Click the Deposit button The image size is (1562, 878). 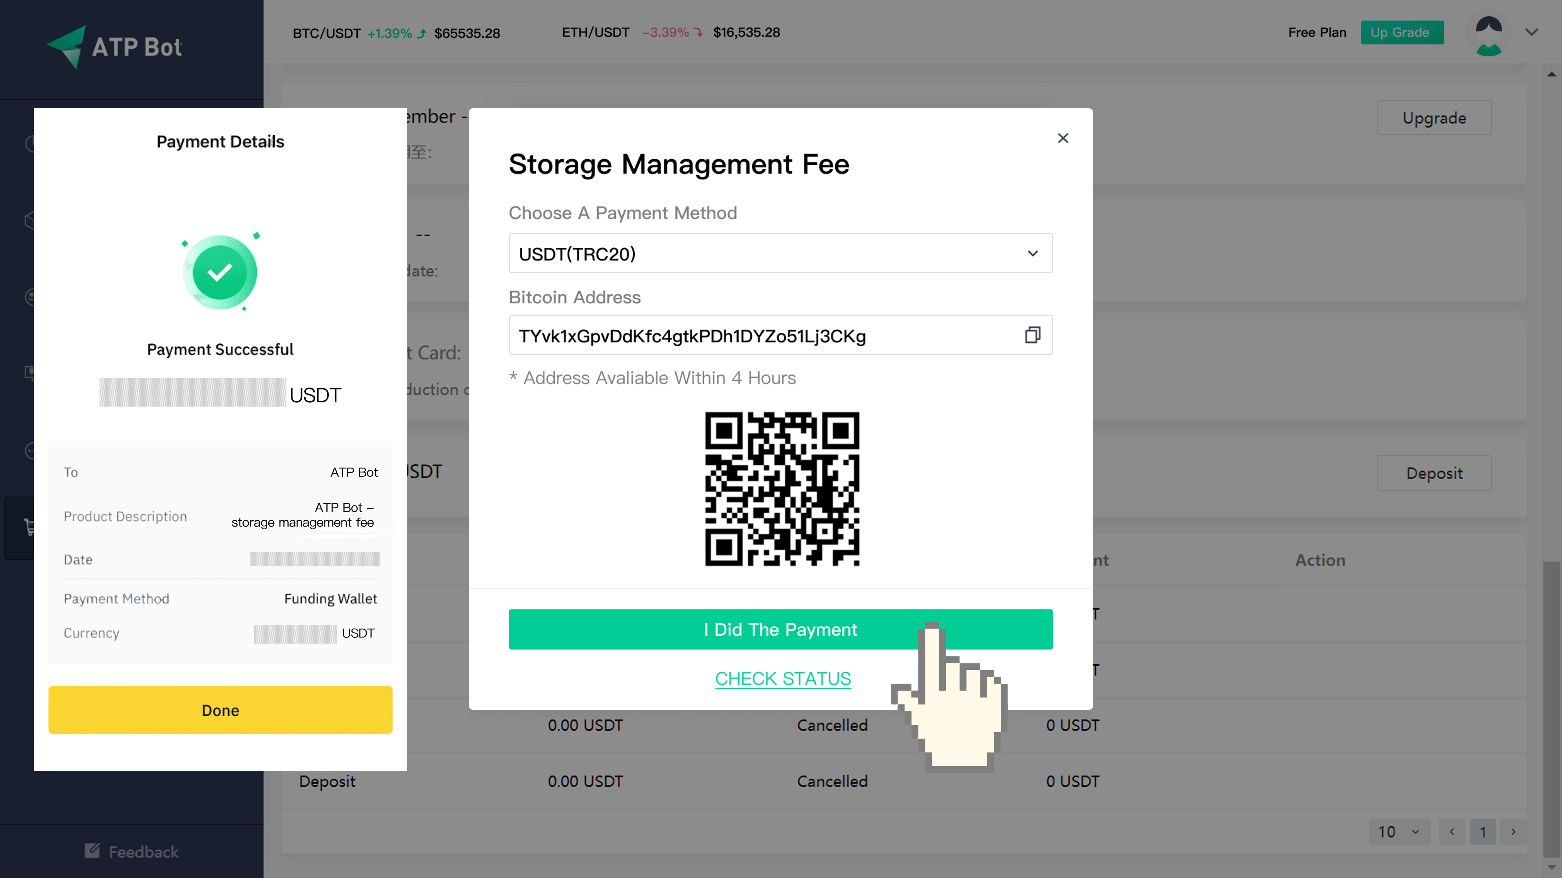point(1434,473)
